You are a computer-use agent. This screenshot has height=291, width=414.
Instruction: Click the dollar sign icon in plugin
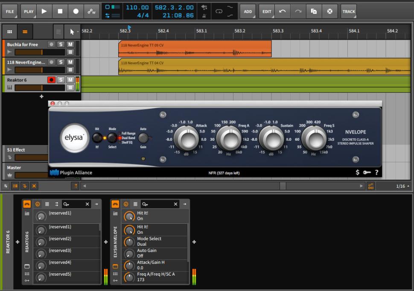click(357, 172)
